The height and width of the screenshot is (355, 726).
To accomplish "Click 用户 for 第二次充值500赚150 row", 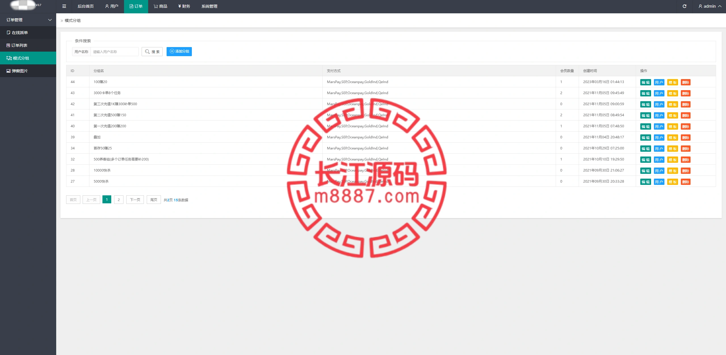I will tap(659, 115).
